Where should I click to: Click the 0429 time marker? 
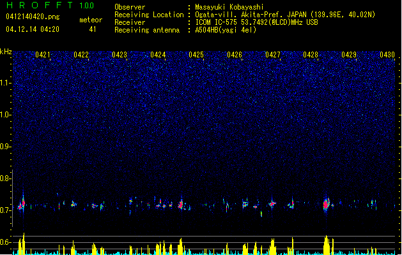[x=349, y=55]
